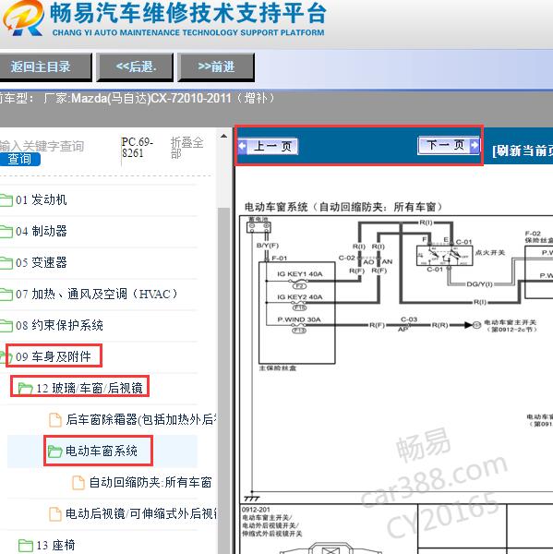Click the 自动回缩防夹 document page icon

[78, 483]
